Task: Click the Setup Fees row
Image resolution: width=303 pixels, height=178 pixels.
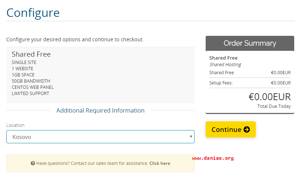Action: [250, 83]
